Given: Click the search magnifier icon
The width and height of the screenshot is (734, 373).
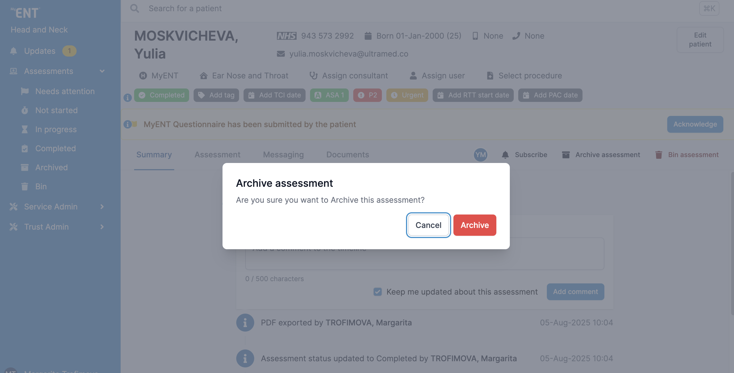Looking at the screenshot, I should point(134,8).
